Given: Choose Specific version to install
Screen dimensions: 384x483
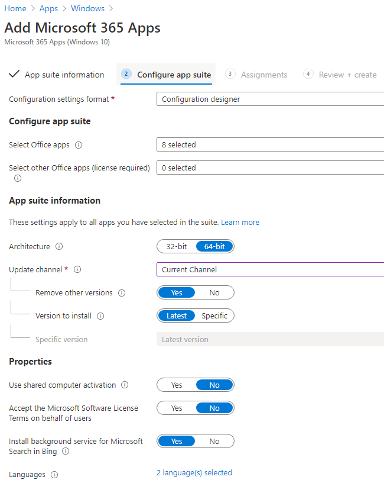Looking at the screenshot, I should (x=214, y=315).
